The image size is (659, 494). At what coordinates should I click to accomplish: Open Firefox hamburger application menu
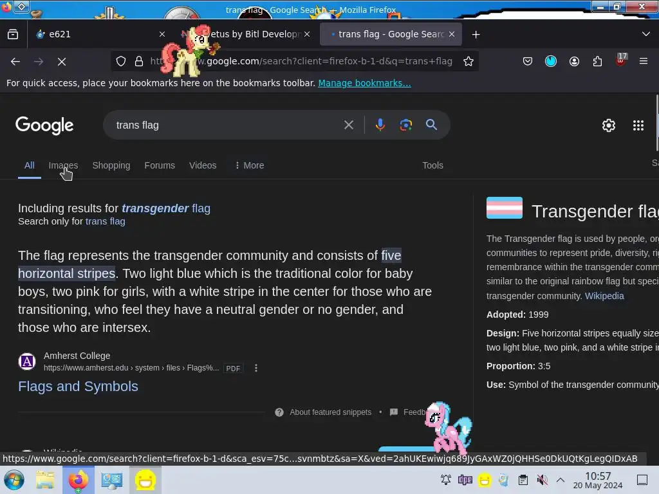click(x=643, y=61)
